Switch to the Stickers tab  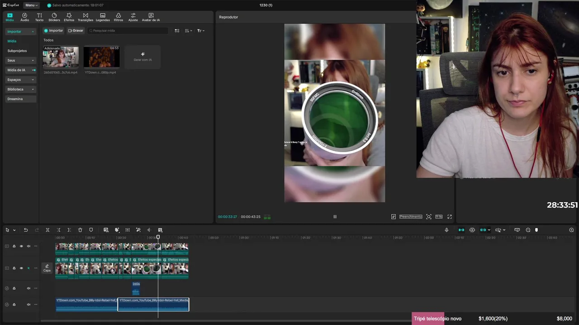point(54,17)
